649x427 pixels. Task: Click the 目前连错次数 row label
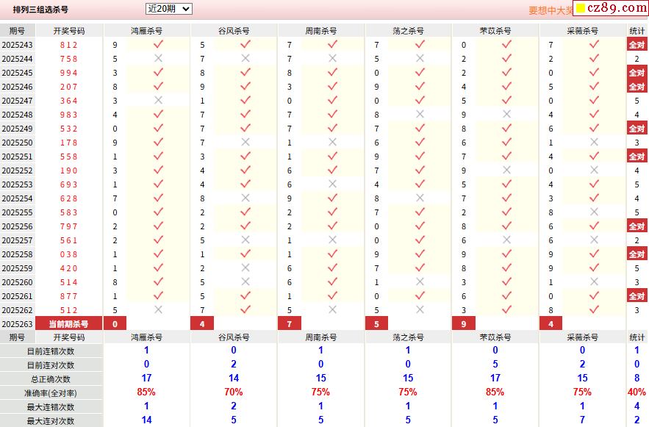[x=51, y=351]
